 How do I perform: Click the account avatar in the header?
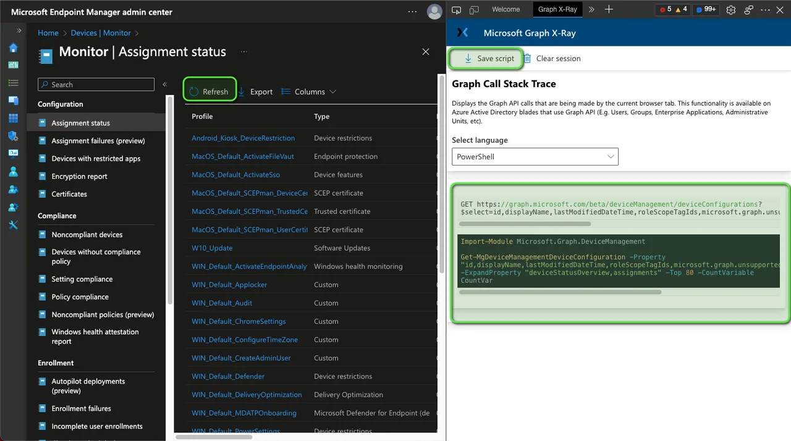(x=434, y=12)
